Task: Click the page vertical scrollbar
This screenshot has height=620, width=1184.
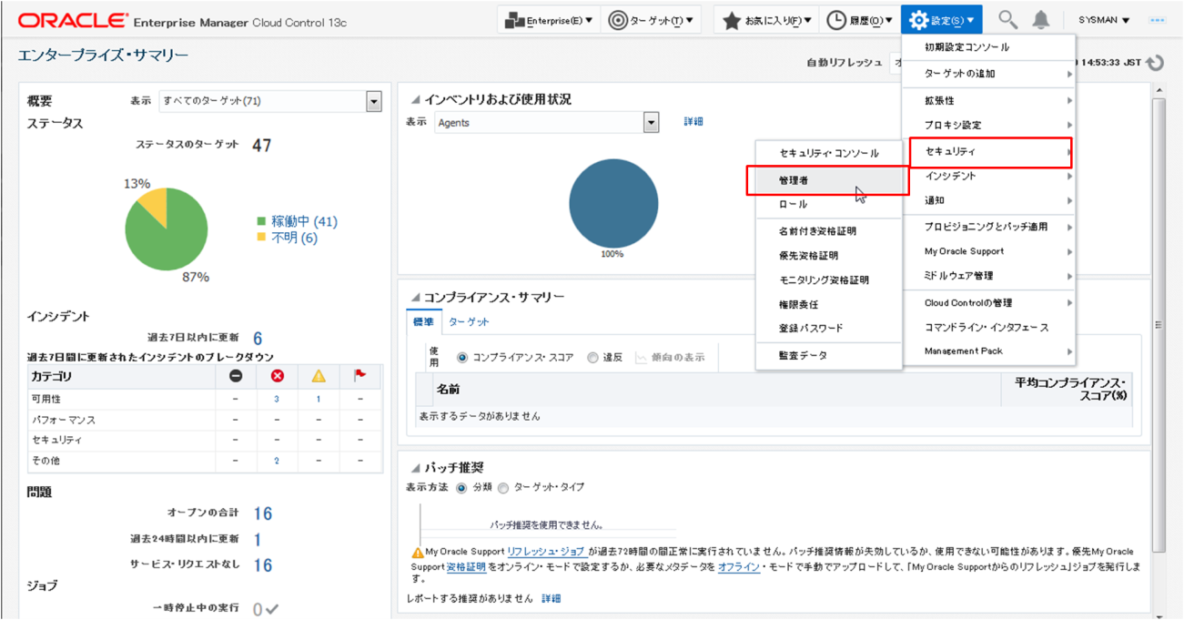Action: pos(1159,323)
